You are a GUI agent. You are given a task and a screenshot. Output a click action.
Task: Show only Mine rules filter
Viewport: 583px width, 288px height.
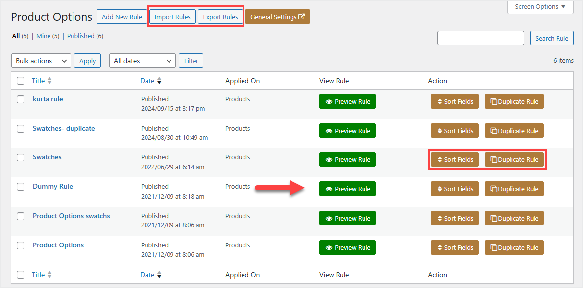point(43,36)
